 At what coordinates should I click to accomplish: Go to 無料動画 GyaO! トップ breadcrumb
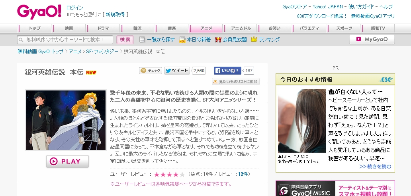click(40, 52)
